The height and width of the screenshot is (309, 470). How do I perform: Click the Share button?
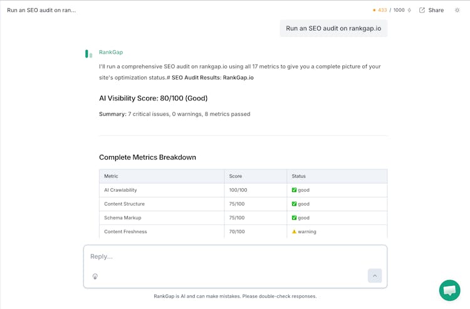click(431, 10)
